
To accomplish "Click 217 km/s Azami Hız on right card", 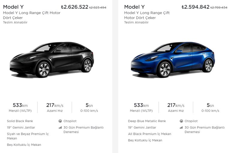I will point(175,107).
